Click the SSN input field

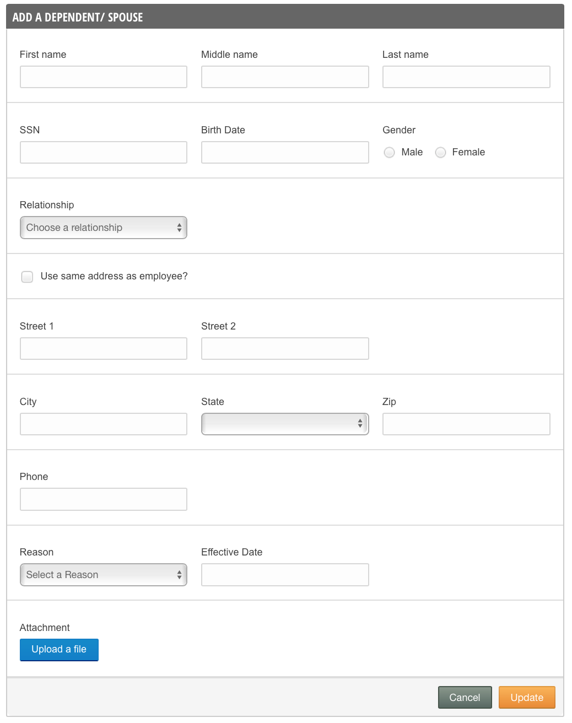[x=104, y=153]
